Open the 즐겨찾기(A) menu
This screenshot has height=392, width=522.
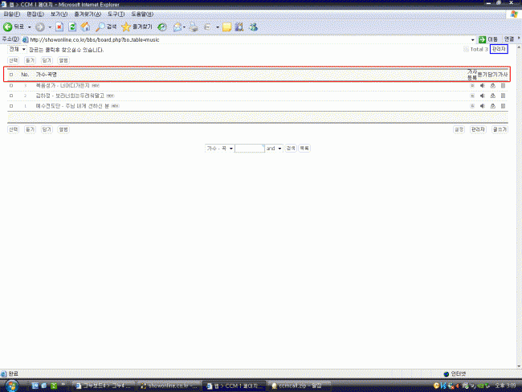88,14
